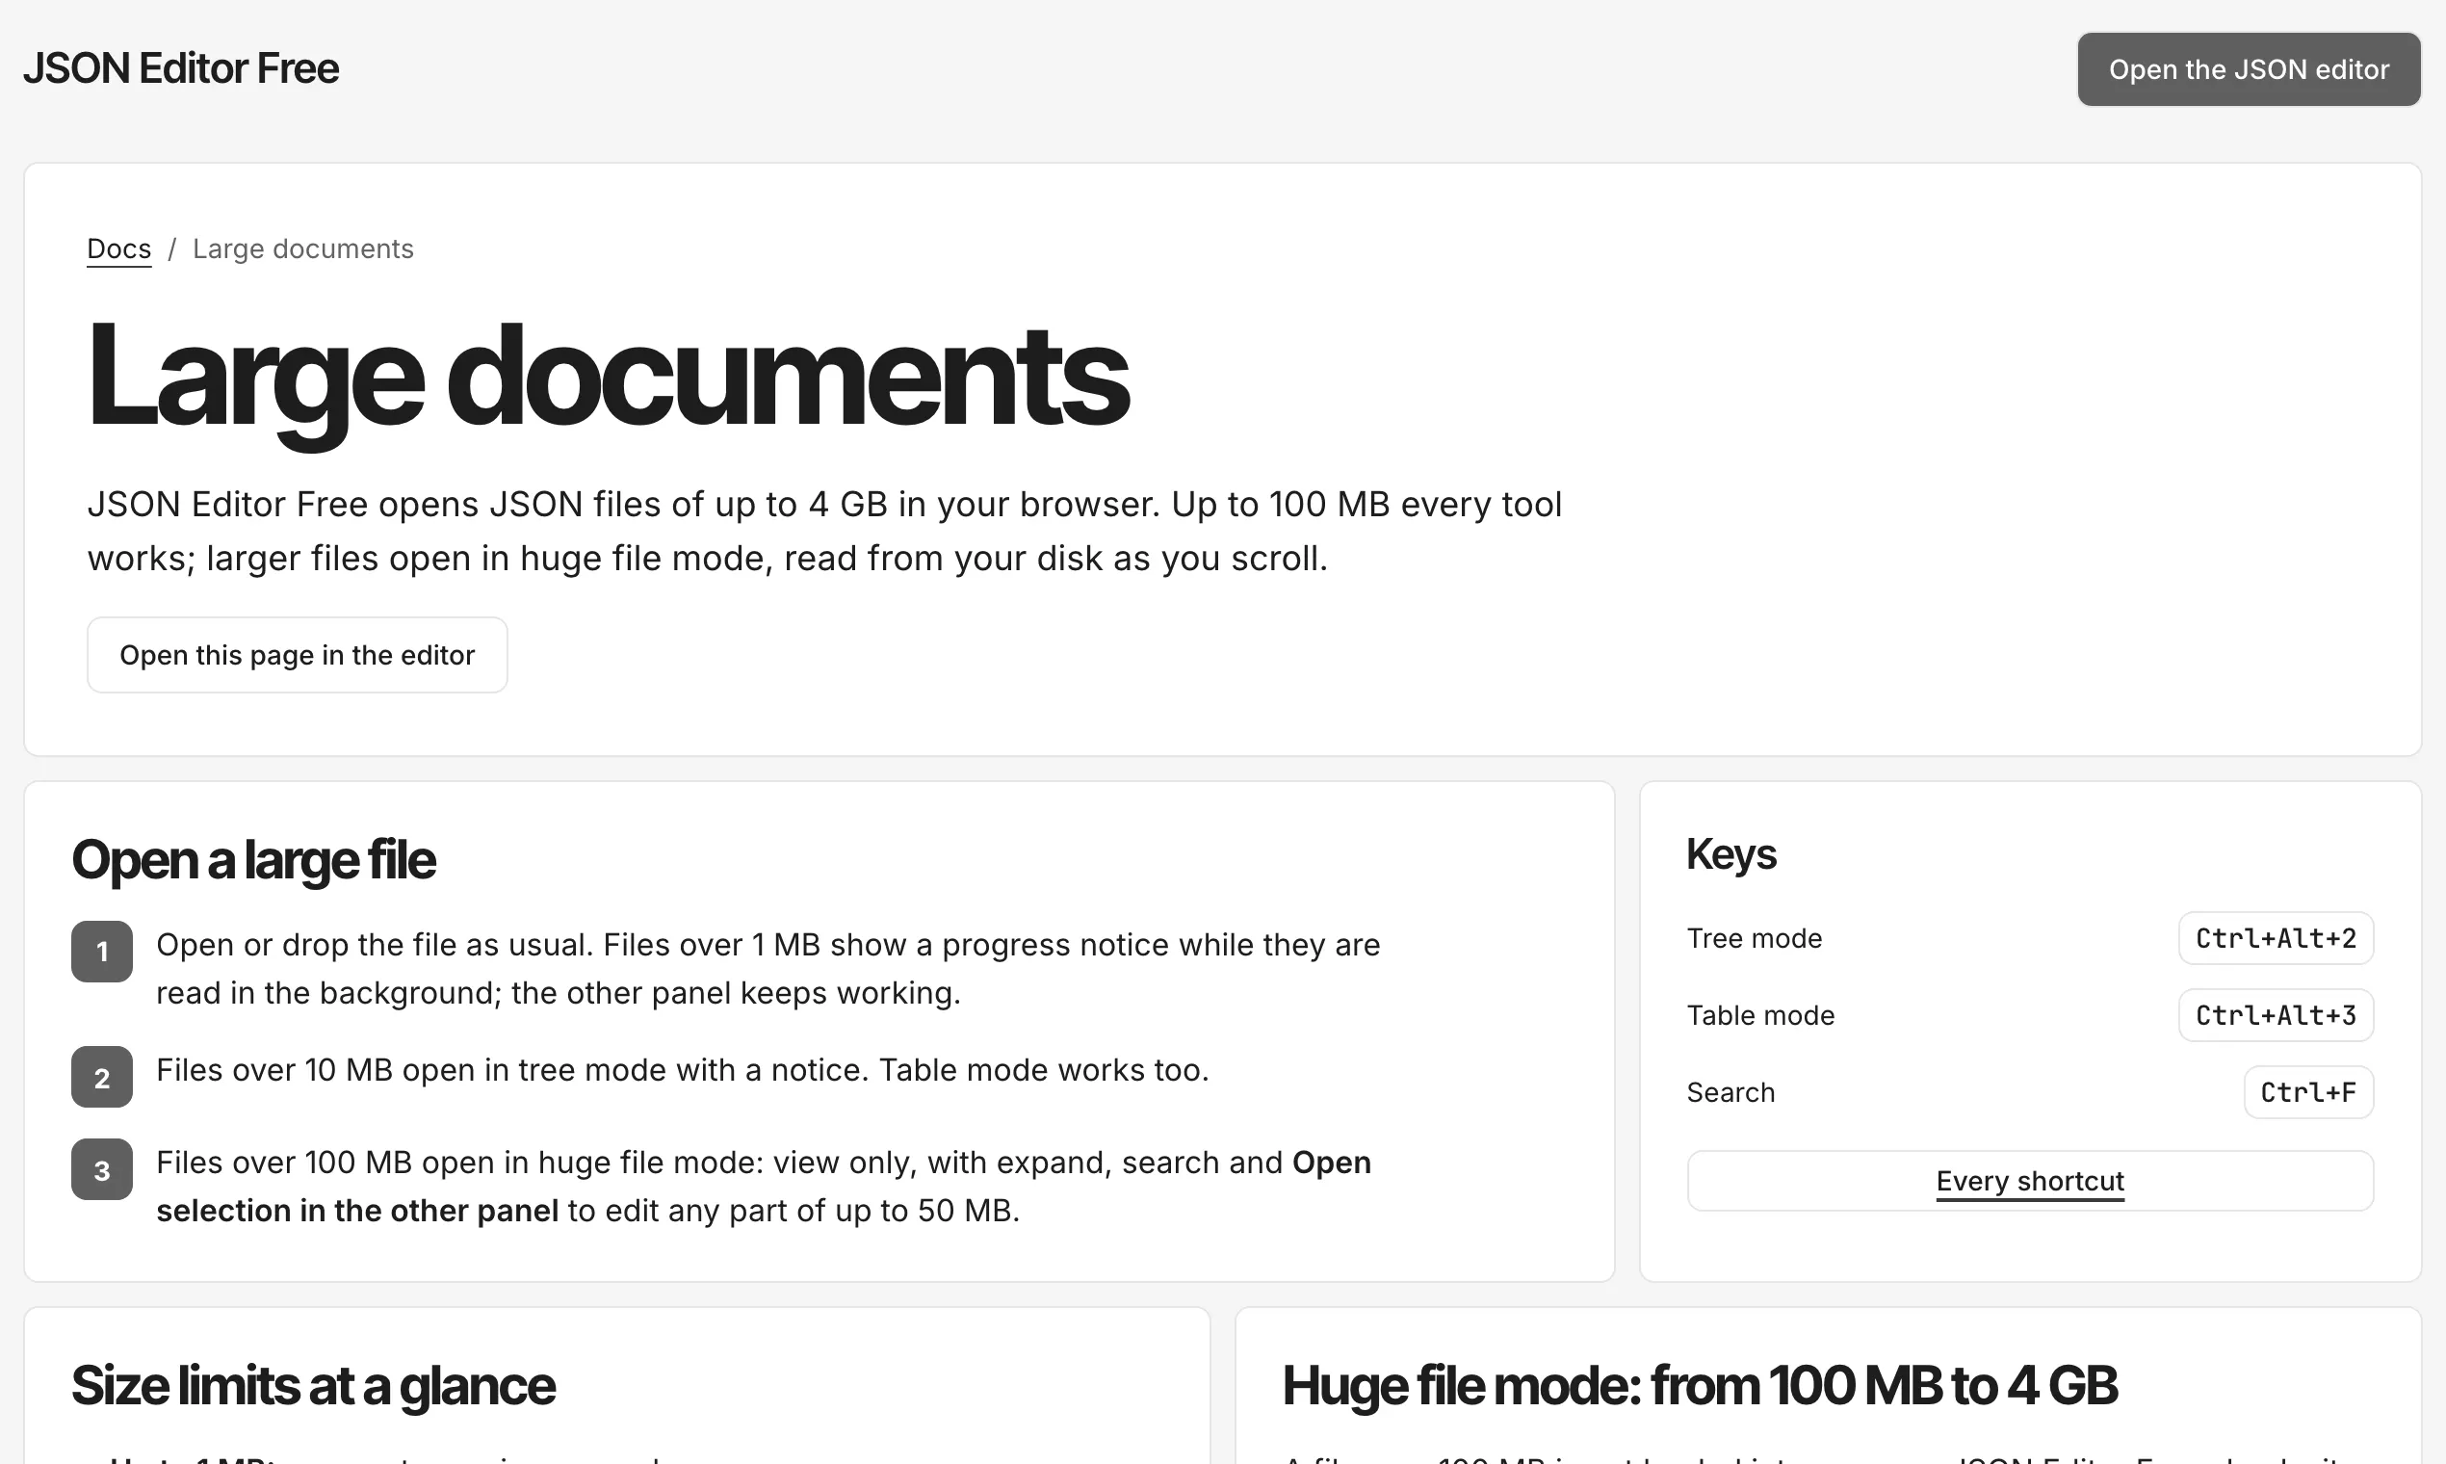Click the Keys panel heading
The image size is (2446, 1464).
pyautogui.click(x=1730, y=854)
